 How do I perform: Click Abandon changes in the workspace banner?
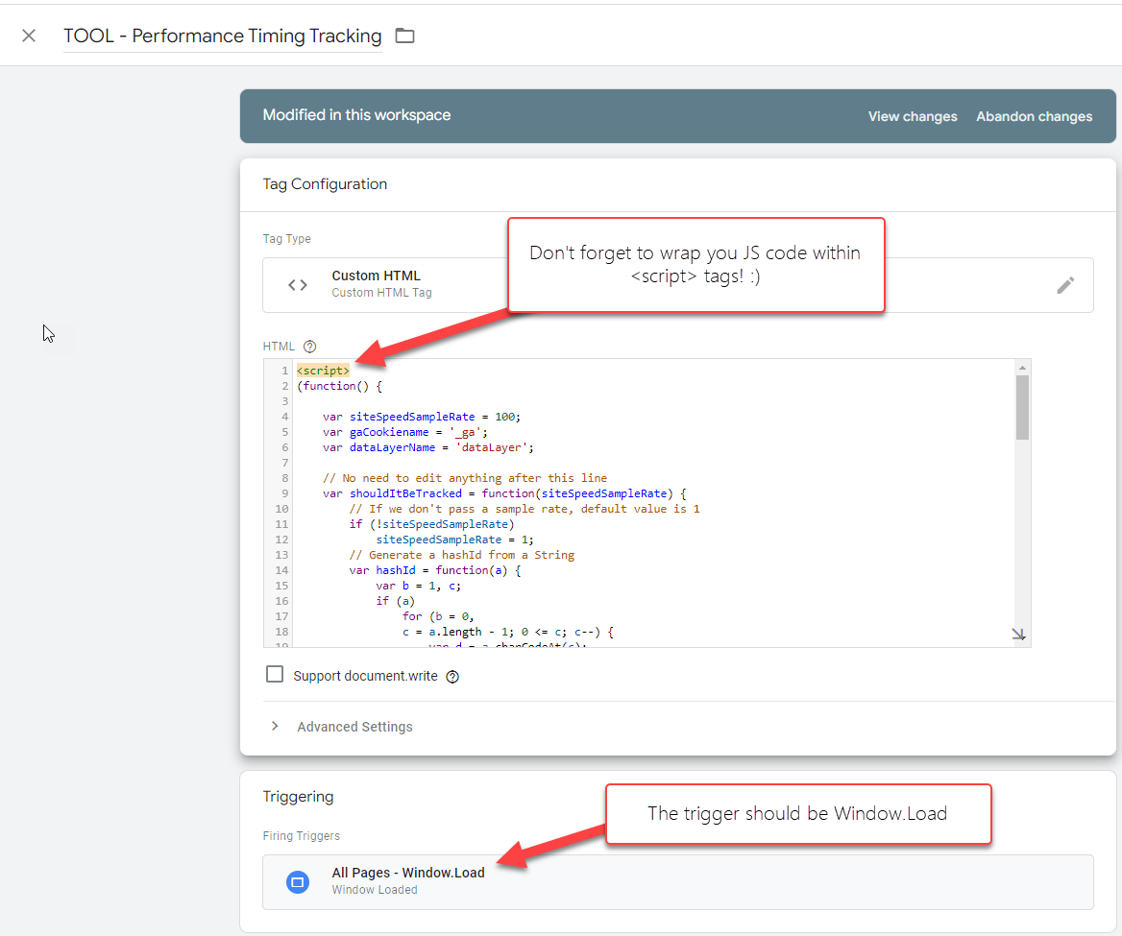1034,116
